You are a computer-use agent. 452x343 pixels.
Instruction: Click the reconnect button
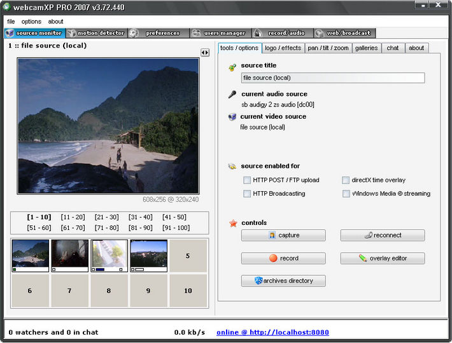(x=383, y=235)
